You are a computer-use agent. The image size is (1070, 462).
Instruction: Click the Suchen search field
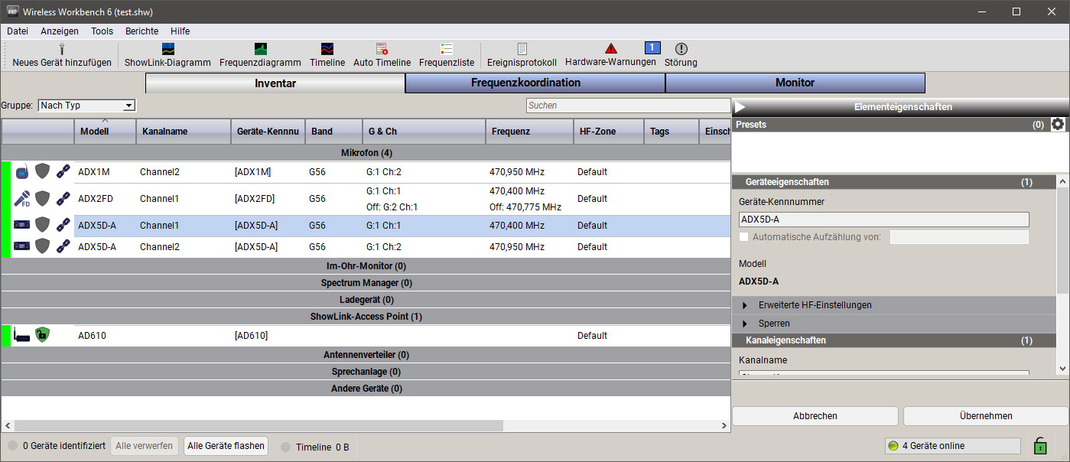point(627,106)
